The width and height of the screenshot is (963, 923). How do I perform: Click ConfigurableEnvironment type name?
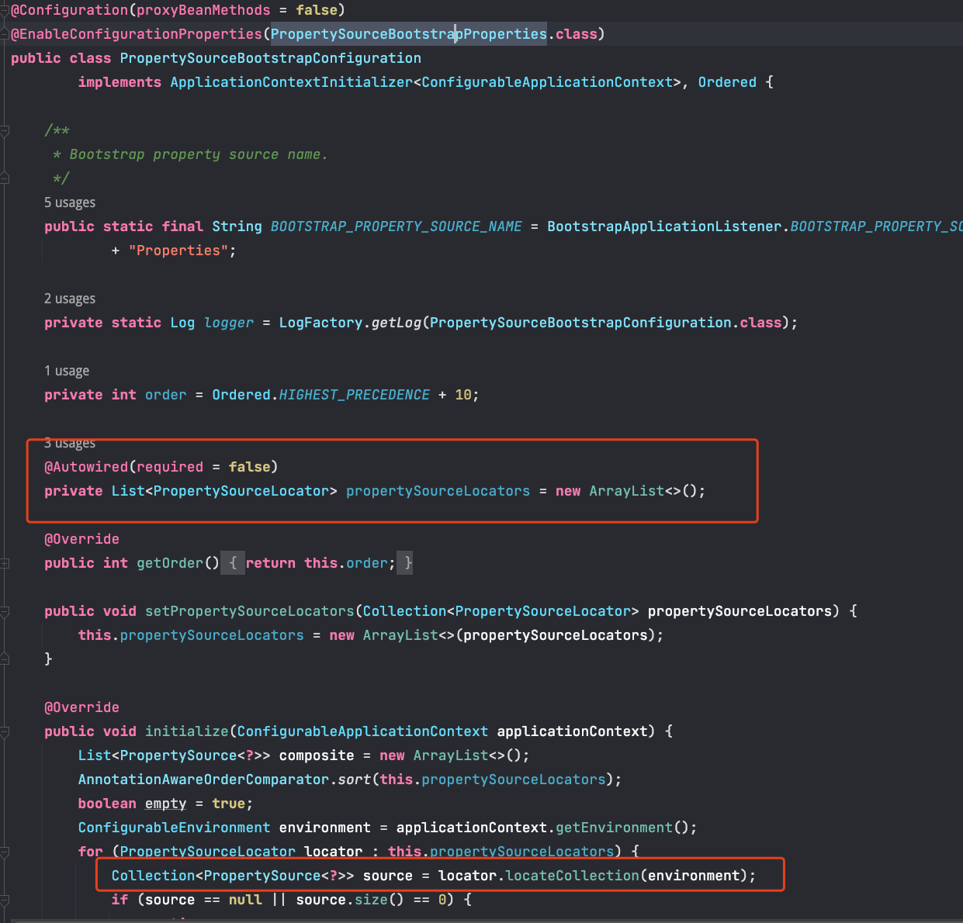175,828
